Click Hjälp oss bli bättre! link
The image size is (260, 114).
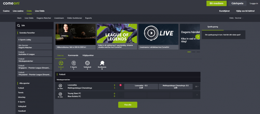click(x=245, y=11)
